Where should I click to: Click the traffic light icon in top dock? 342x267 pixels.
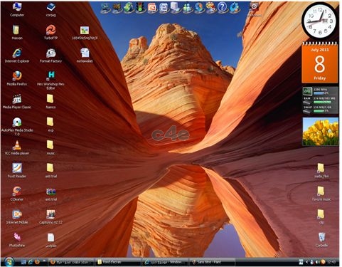(x=140, y=7)
